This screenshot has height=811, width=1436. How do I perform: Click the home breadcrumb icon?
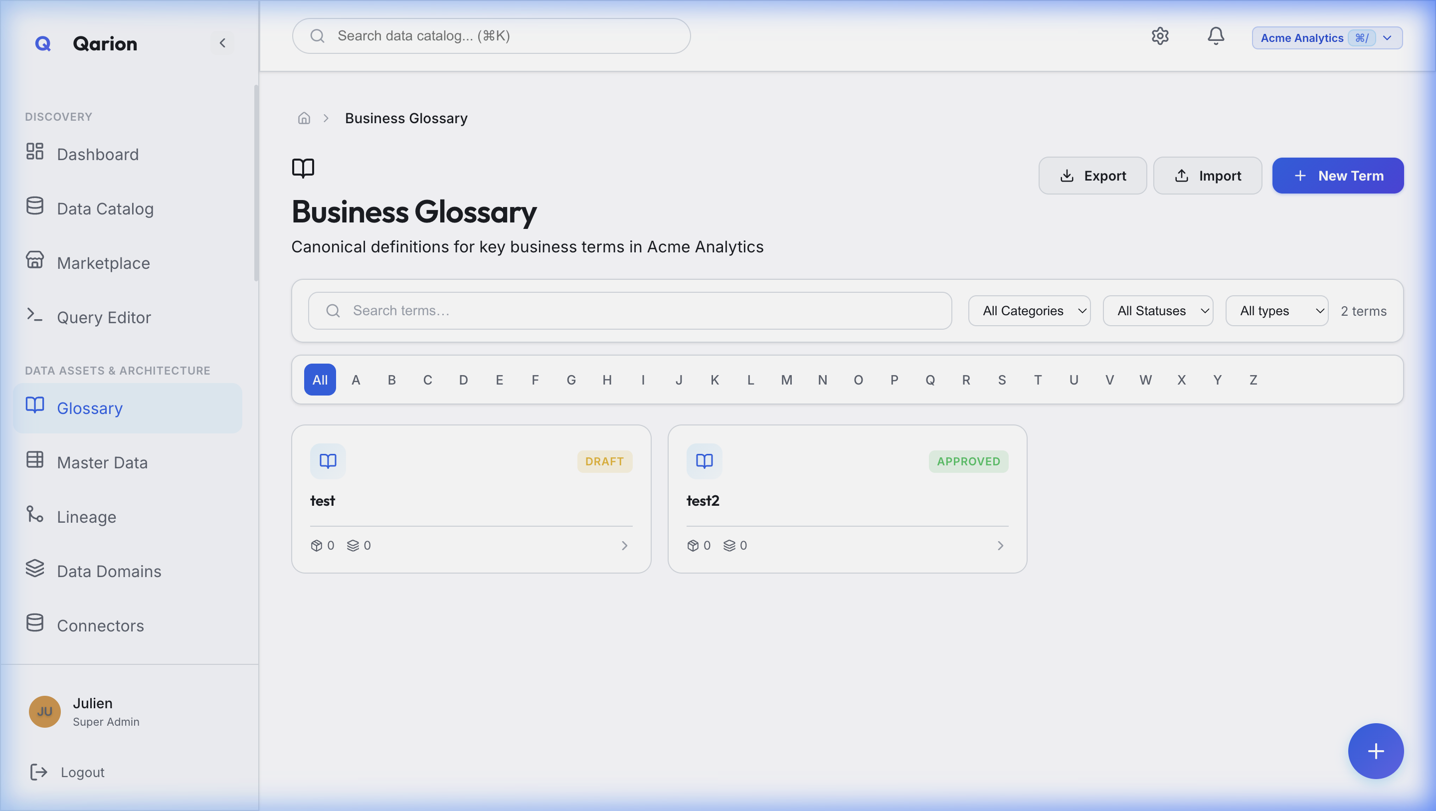(304, 118)
